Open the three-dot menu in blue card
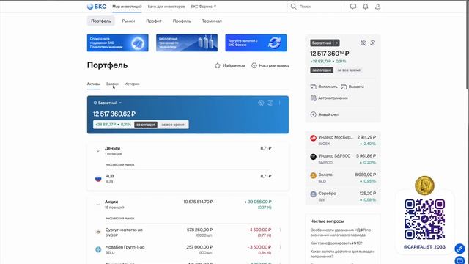Viewport: 469px width, 264px height. point(280,103)
